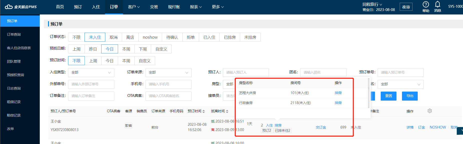Select 未入住 order status filter
This screenshot has width=463, height=144.
[x=95, y=37]
